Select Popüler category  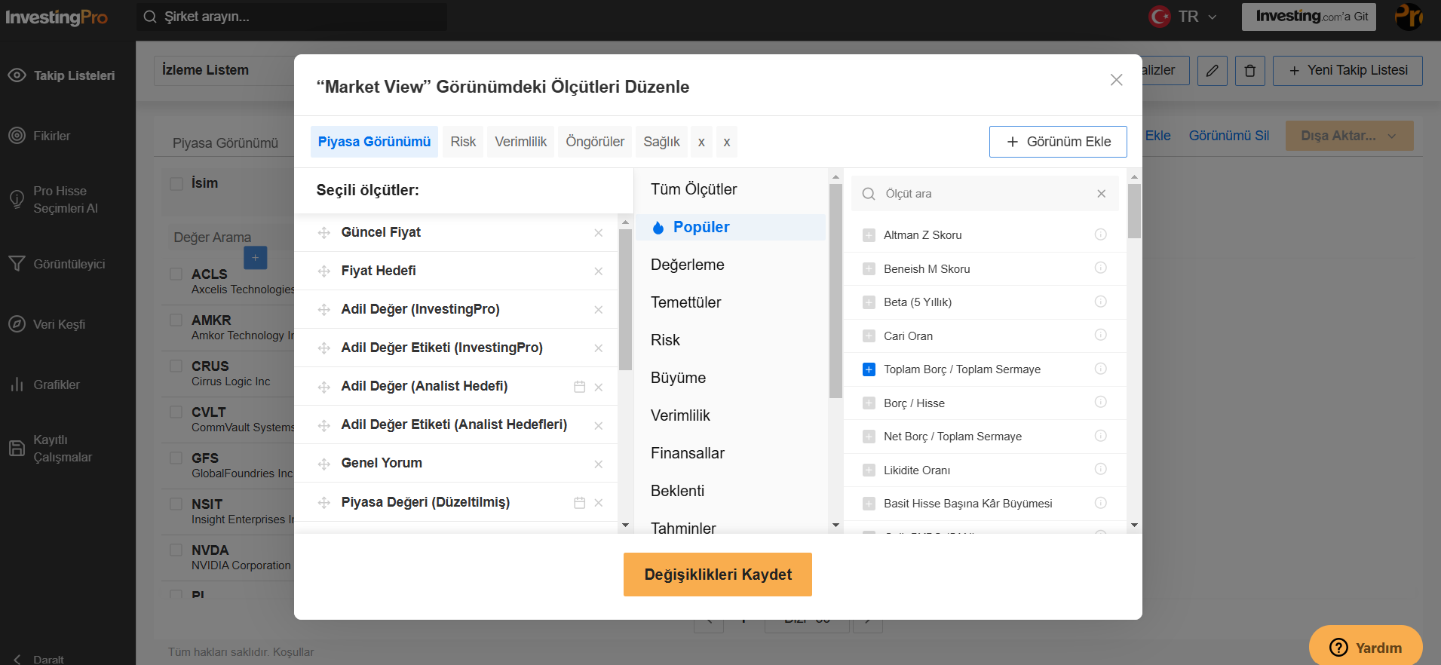point(730,227)
